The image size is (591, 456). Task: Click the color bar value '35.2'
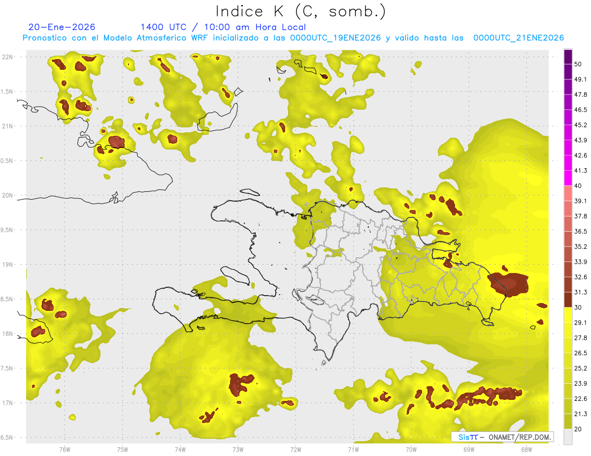(x=581, y=246)
